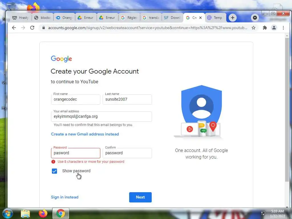292x219 pixels.
Task: Click the Chrome taskbar icon
Action: (61, 213)
